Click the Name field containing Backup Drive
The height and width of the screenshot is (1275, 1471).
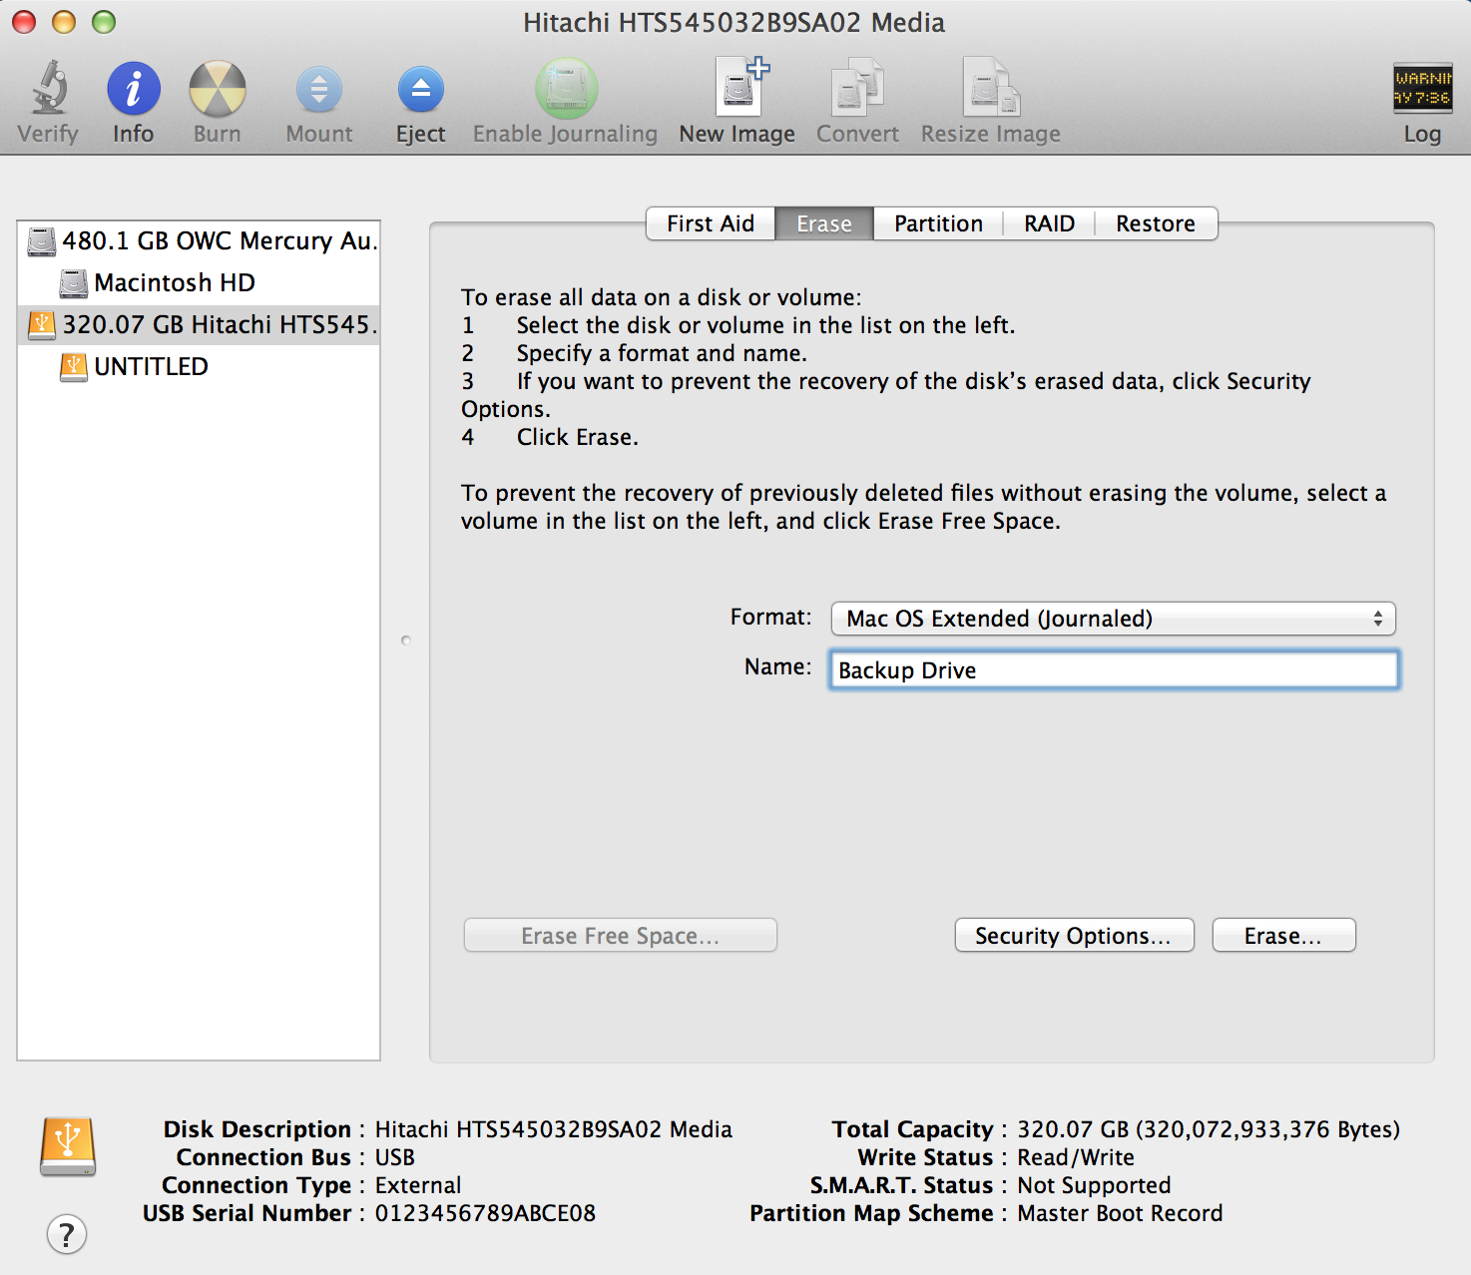click(x=1114, y=670)
